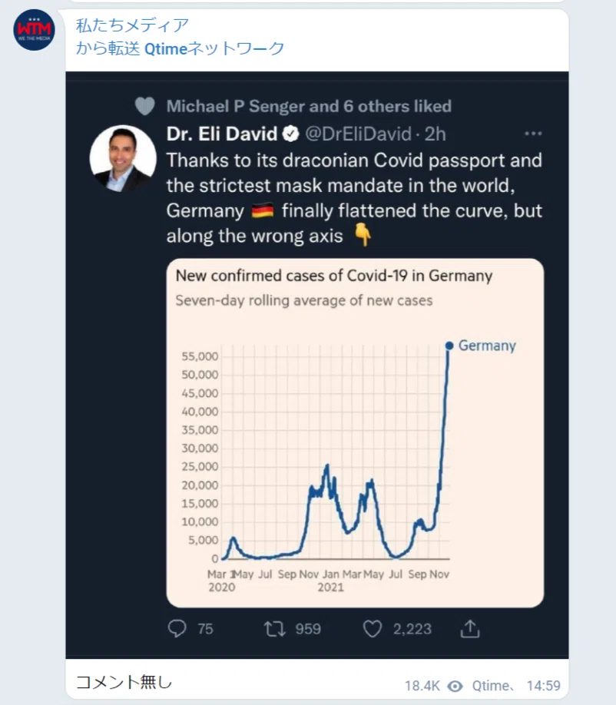This screenshot has height=705, width=616.
Task: Open the Qtimeネットワーク forwarded source link
Action: point(214,48)
